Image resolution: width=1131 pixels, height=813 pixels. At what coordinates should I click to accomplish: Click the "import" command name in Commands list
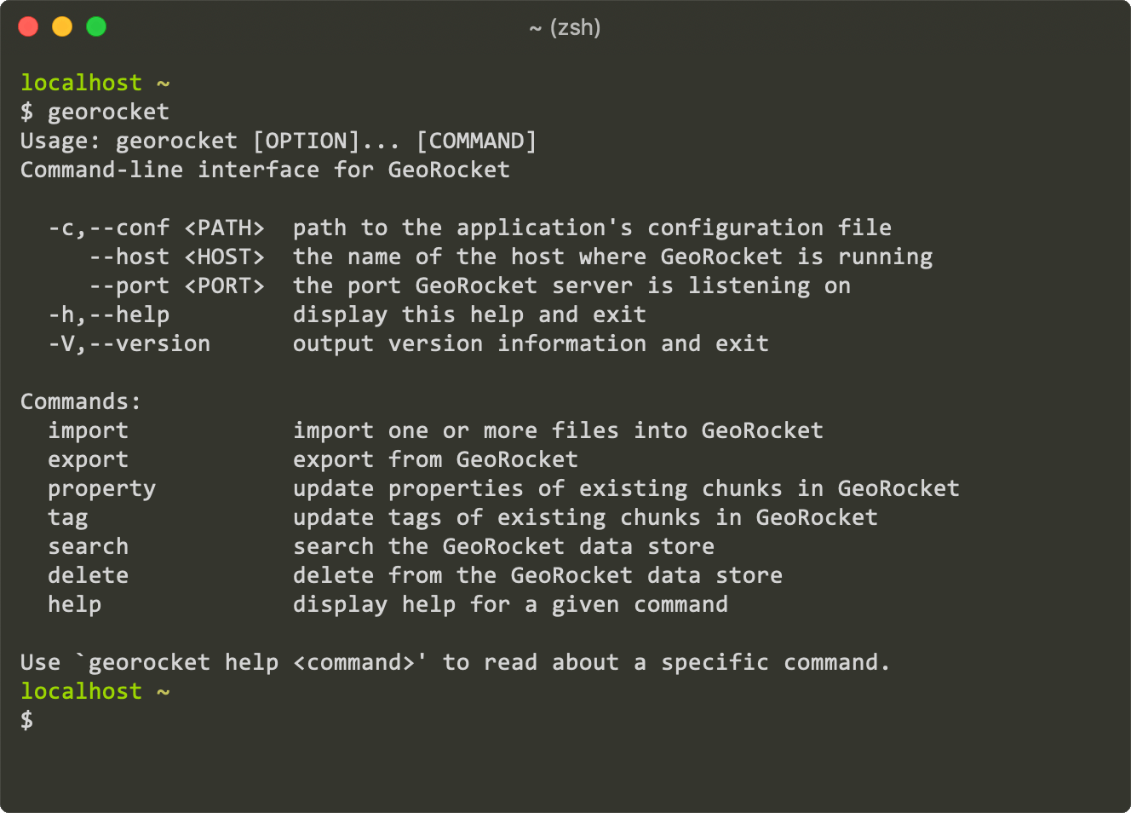[88, 430]
